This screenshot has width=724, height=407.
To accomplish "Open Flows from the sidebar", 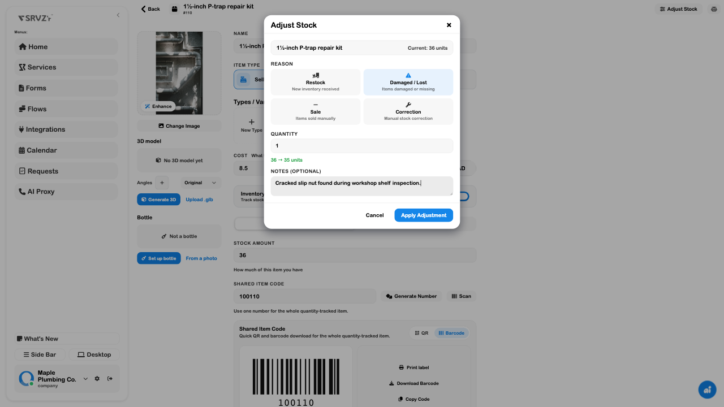I will (66, 109).
